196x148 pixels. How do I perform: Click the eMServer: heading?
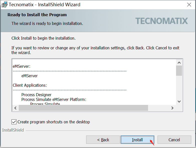tap(21, 66)
